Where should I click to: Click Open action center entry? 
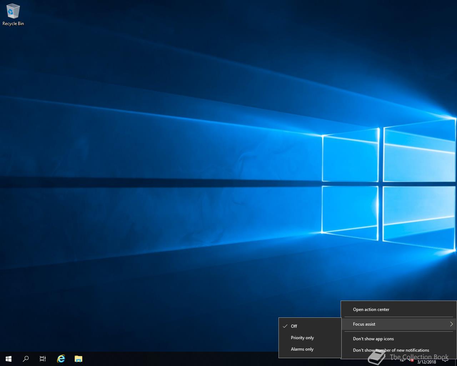point(399,310)
